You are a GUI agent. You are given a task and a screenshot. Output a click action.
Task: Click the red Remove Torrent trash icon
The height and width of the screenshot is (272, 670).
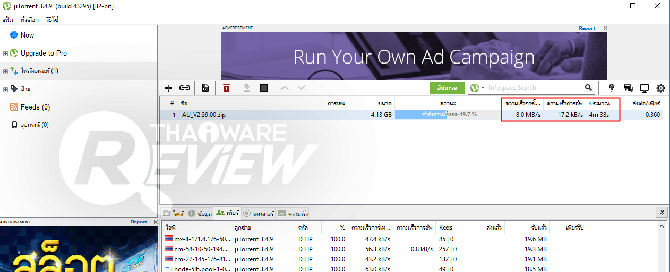point(226,88)
